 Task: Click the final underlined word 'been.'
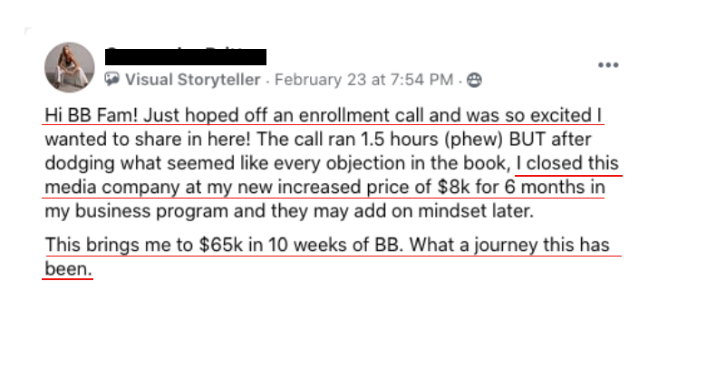click(x=69, y=269)
